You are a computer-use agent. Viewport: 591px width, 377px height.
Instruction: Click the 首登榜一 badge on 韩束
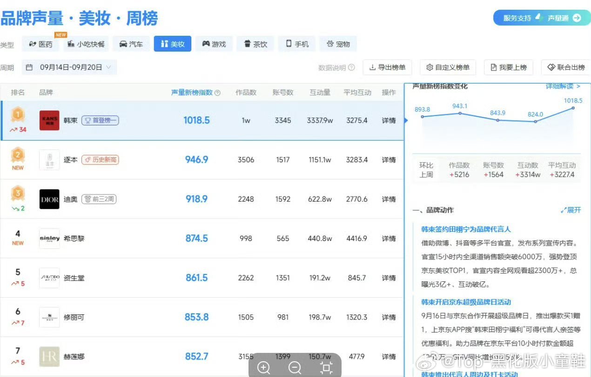[x=100, y=121]
